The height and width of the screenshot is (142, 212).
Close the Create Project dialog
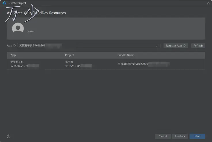pyautogui.click(x=209, y=3)
